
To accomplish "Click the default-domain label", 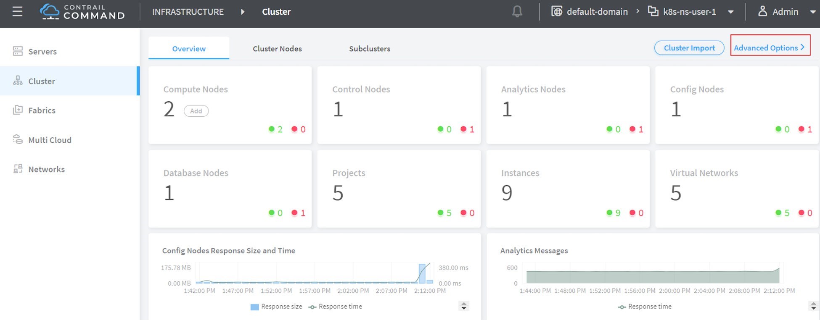I will pyautogui.click(x=597, y=12).
